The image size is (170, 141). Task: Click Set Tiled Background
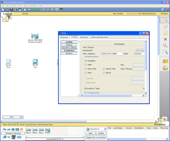coord(147,14)
